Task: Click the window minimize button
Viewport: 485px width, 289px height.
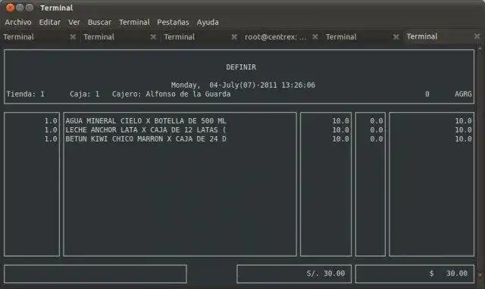Action: (x=20, y=8)
